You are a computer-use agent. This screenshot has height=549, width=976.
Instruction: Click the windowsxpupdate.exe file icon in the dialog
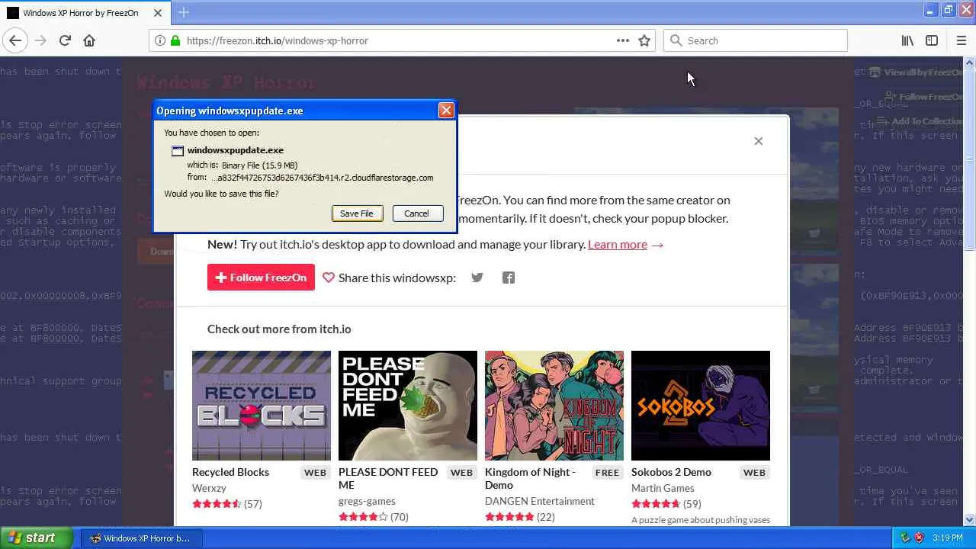(x=178, y=151)
